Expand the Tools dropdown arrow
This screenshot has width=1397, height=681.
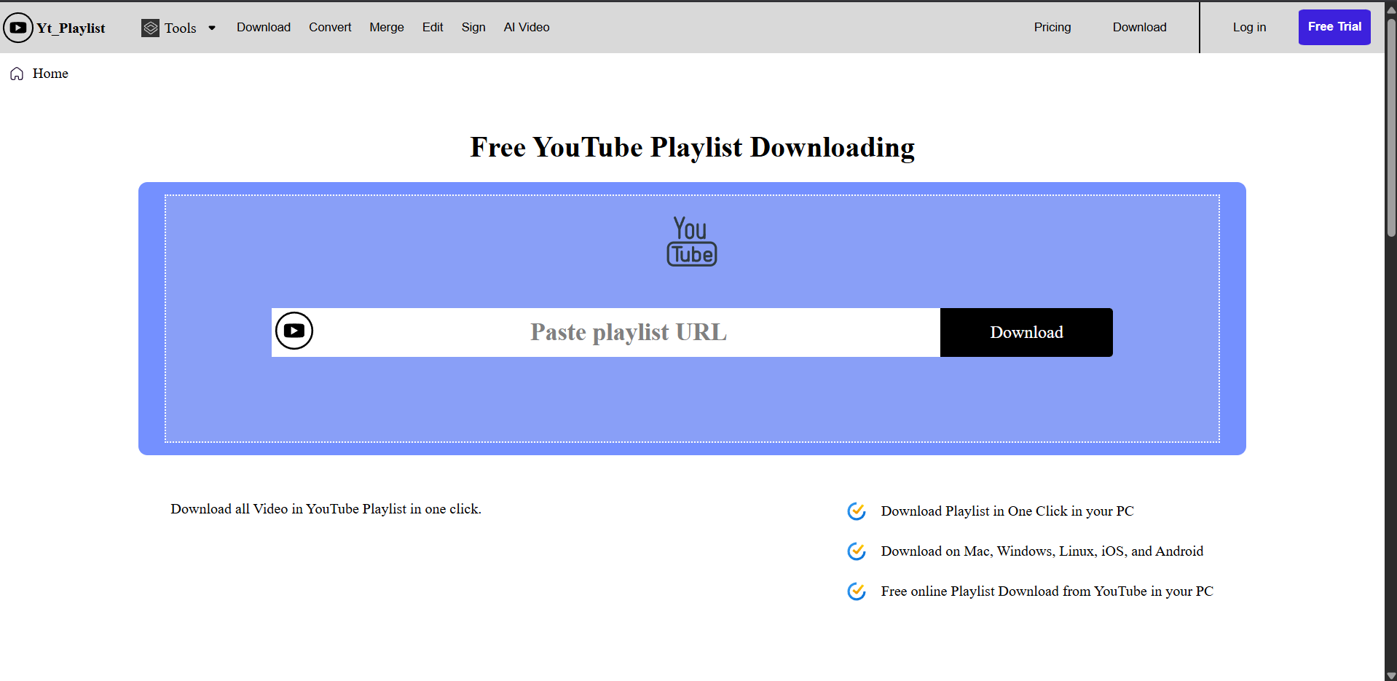click(212, 28)
